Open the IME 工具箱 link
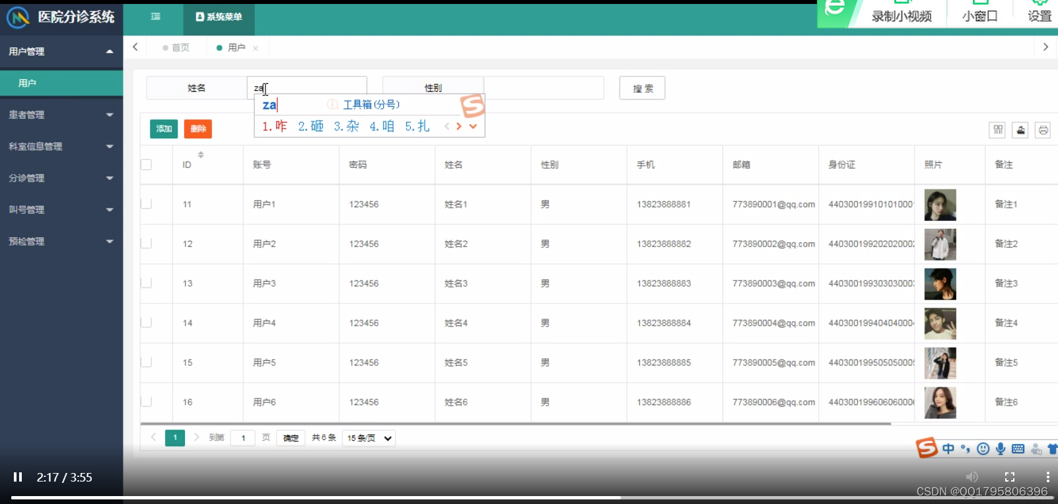Viewport: 1058px width, 504px height. click(371, 104)
